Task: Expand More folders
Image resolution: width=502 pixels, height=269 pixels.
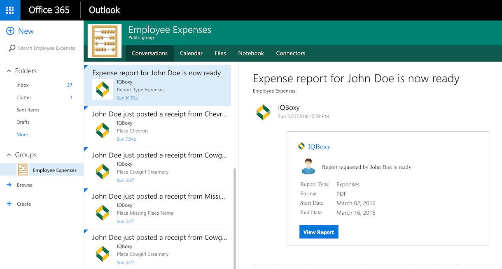Action: (22, 134)
